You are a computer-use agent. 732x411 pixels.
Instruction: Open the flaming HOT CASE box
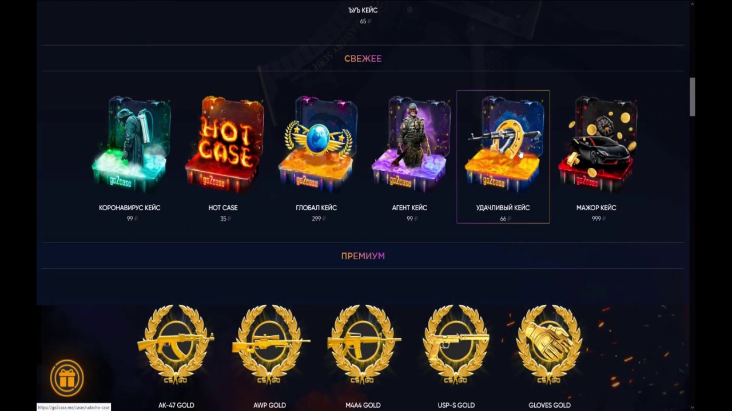[x=223, y=144]
